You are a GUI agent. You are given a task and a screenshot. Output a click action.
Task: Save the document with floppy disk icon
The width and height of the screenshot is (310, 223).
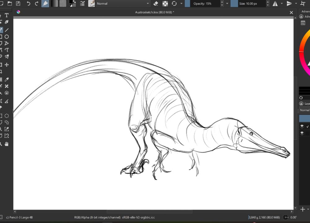(x=18, y=3)
